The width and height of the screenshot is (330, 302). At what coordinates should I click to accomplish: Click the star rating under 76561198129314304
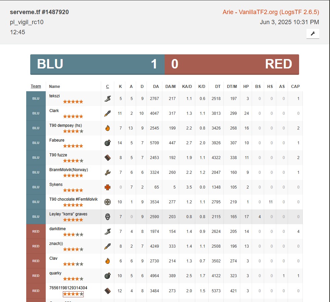click(73, 294)
